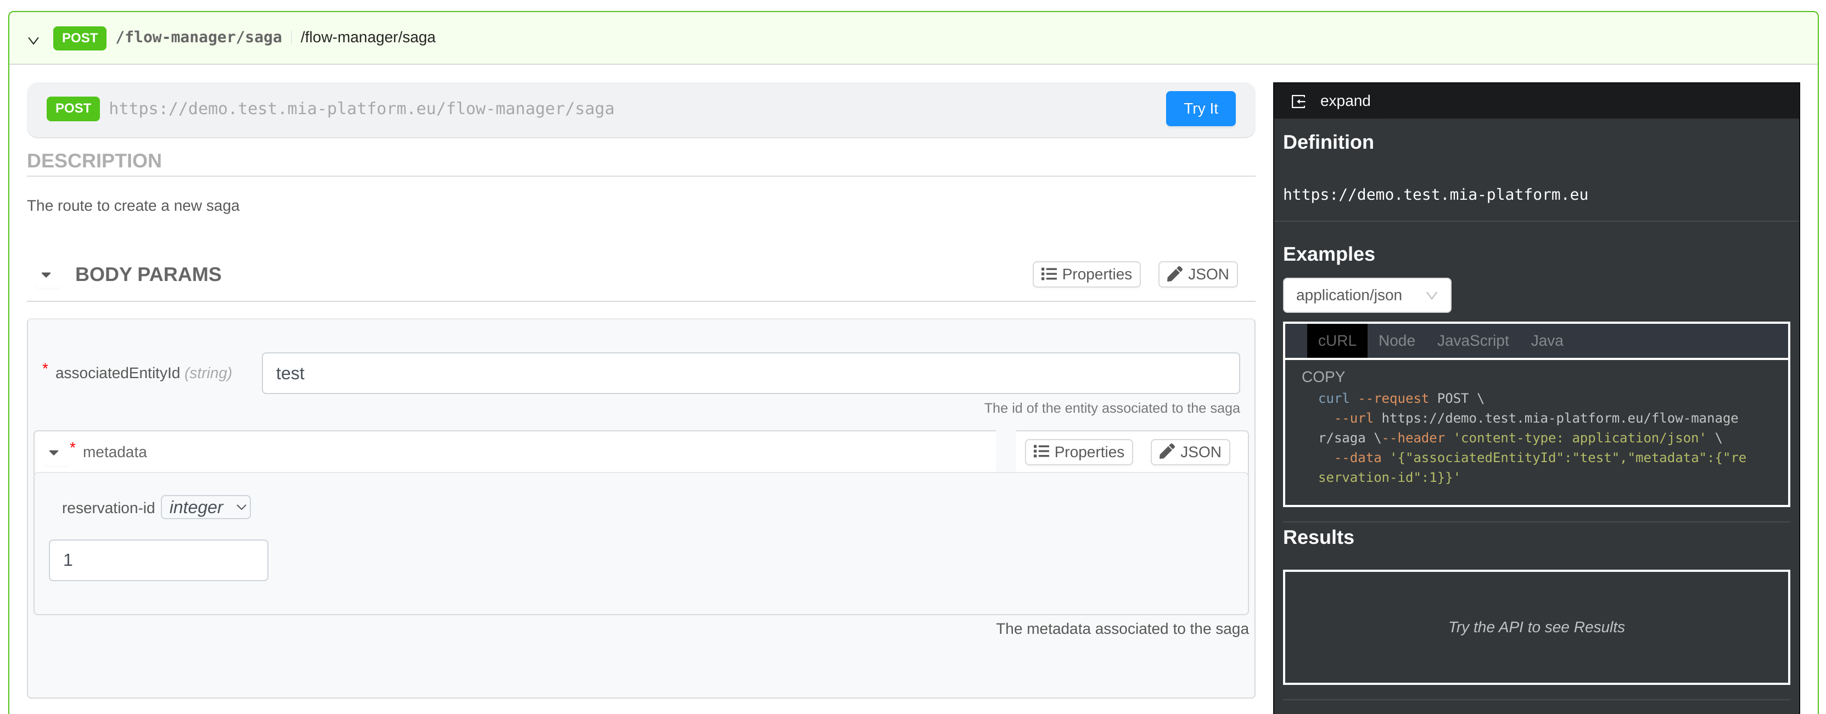The image size is (1826, 714).
Task: Expand the metadata section triangle
Action: pyautogui.click(x=54, y=452)
